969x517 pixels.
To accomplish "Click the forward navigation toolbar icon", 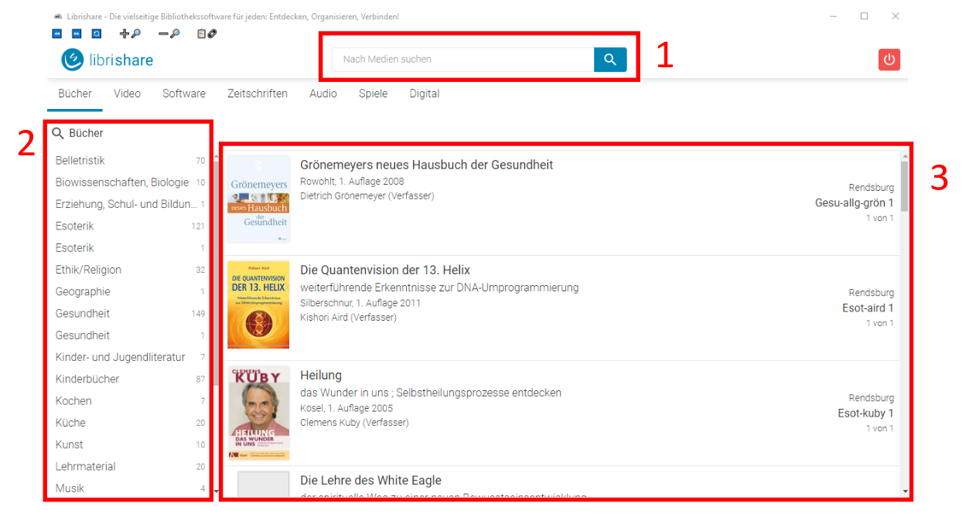I will [77, 34].
